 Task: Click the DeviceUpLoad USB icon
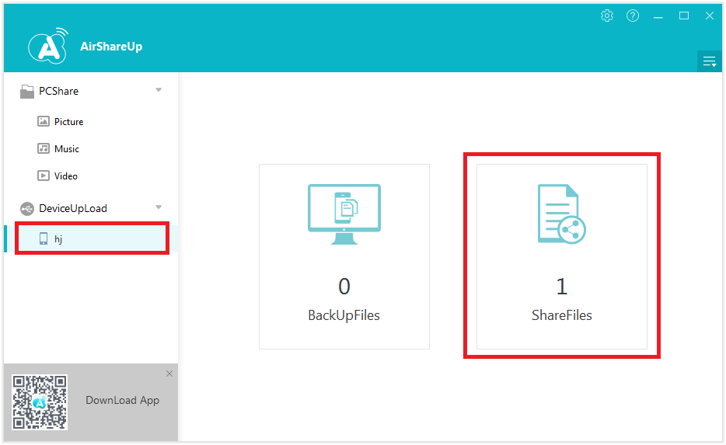pos(27,209)
